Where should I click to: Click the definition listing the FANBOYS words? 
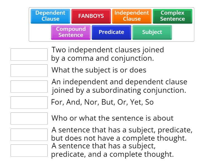(x=103, y=102)
